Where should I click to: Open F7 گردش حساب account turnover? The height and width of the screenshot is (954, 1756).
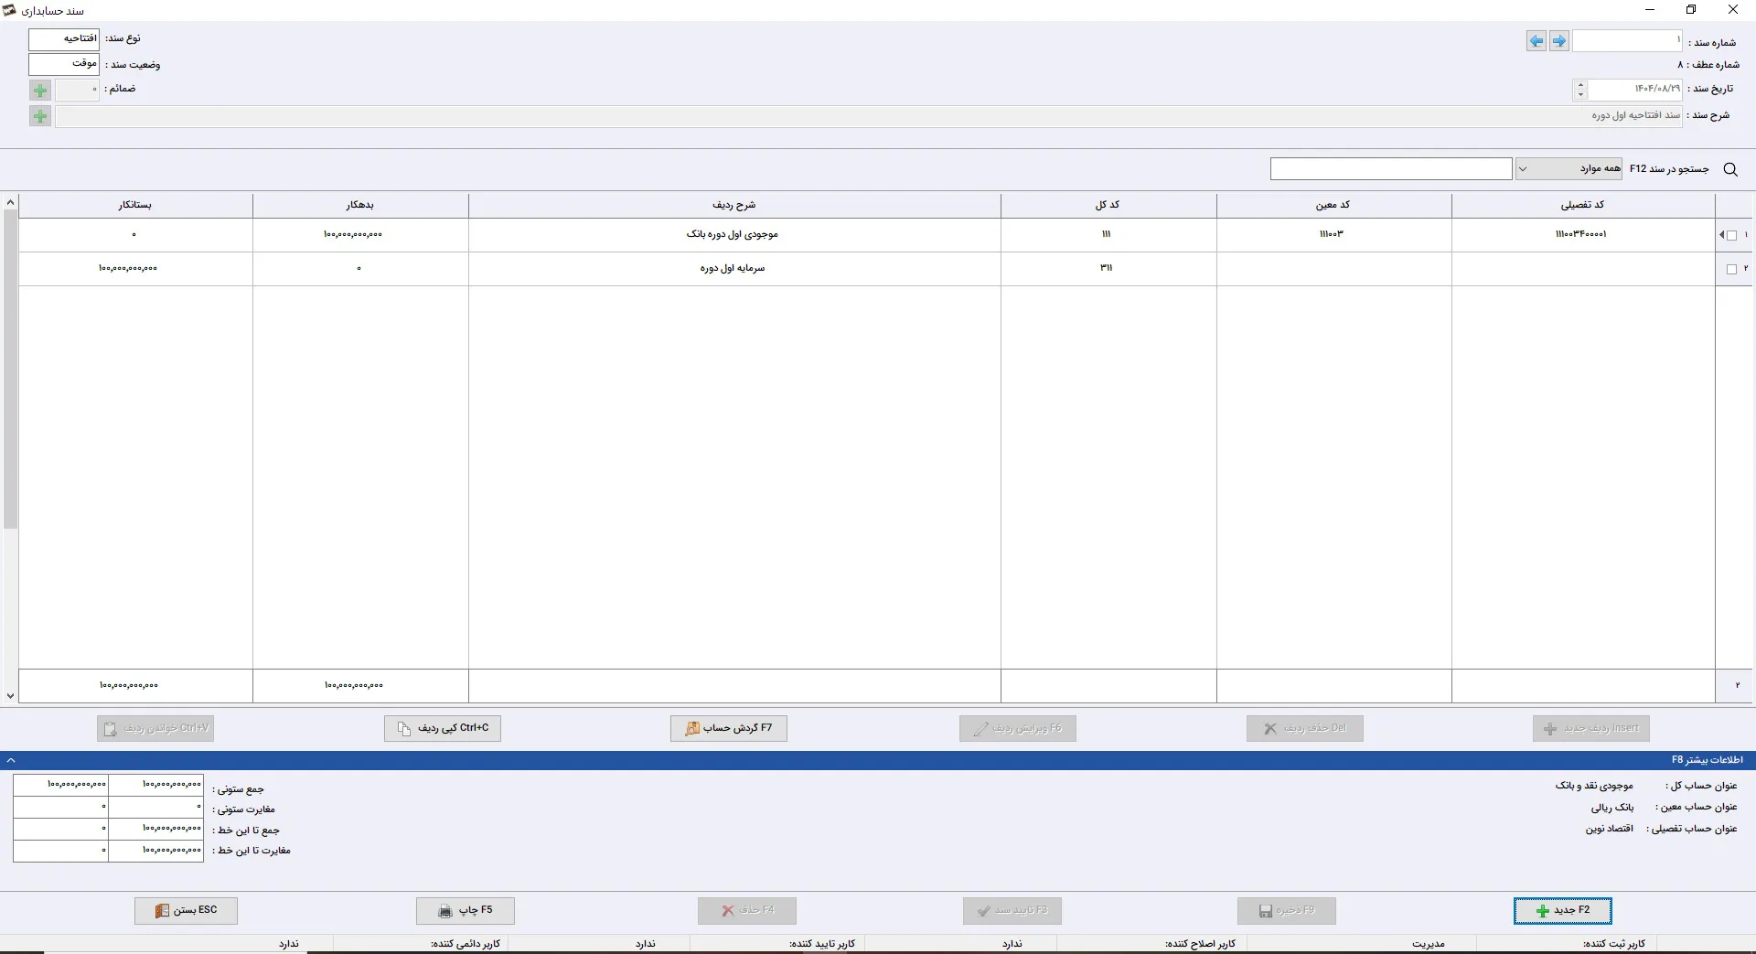click(x=729, y=728)
